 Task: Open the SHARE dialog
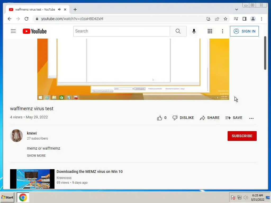pyautogui.click(x=210, y=118)
